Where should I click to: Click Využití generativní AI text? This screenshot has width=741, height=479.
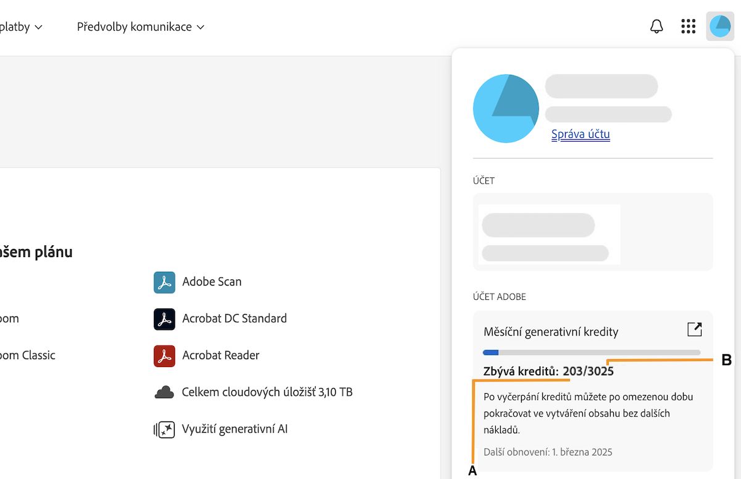pyautogui.click(x=235, y=430)
